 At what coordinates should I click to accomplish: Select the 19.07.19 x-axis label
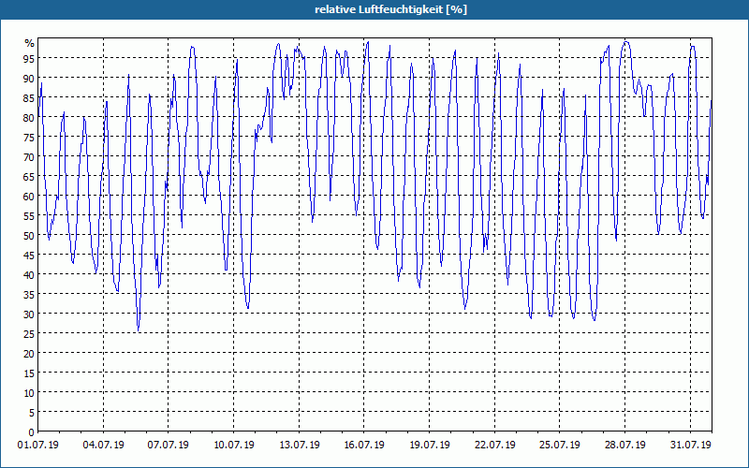click(430, 446)
